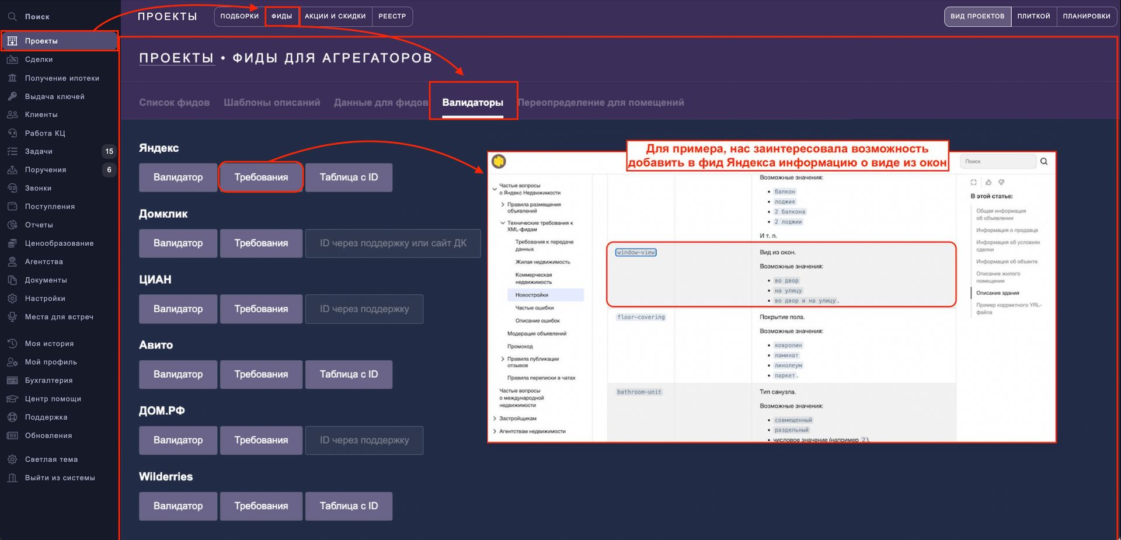
Task: Open the Ценообразование pricing icon
Action: point(12,243)
